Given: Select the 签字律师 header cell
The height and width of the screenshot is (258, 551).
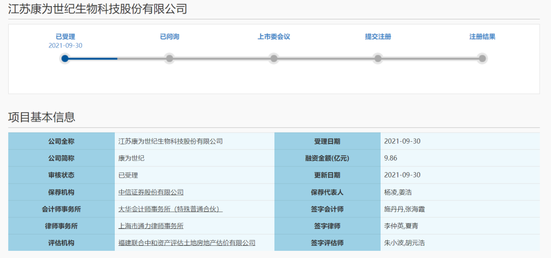Looking at the screenshot, I should tap(327, 226).
